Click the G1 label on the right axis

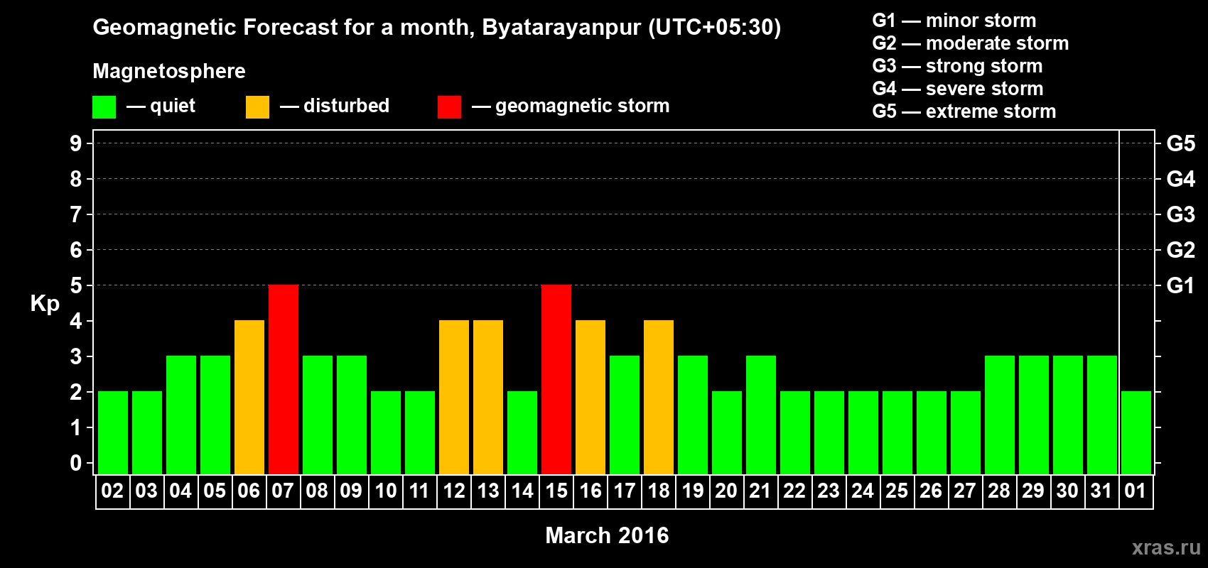pos(1181,285)
